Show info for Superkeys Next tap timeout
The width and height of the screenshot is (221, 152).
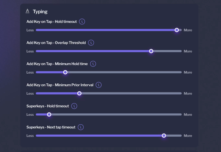[x=81, y=127]
